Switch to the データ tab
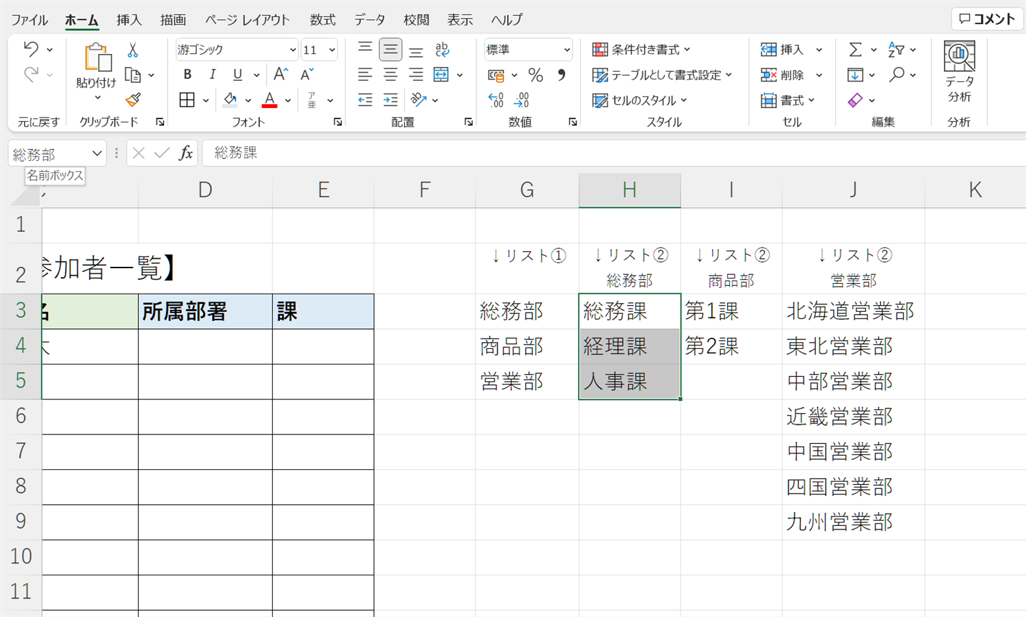This screenshot has height=617, width=1026. point(369,20)
